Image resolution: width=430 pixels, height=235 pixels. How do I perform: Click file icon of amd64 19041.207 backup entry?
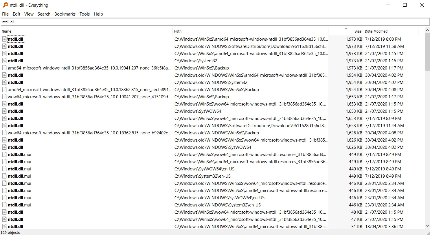pos(4,68)
